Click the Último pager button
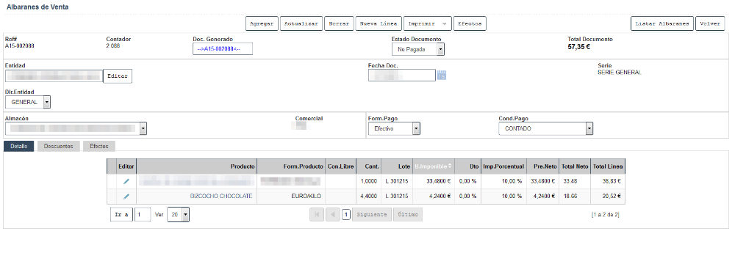This screenshot has width=735, height=264. tap(408, 215)
